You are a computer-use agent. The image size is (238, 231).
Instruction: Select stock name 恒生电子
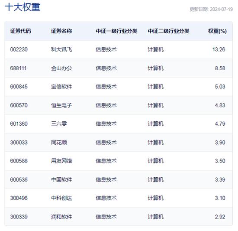(x=61, y=105)
